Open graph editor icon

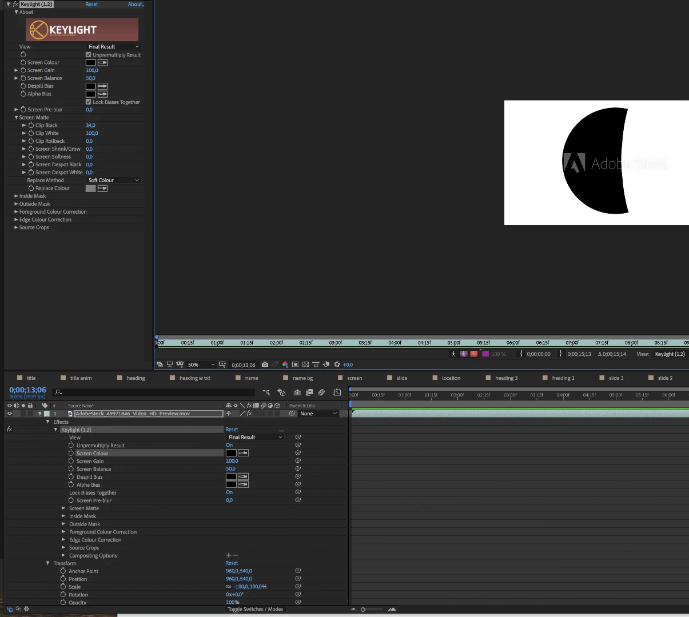pos(337,392)
